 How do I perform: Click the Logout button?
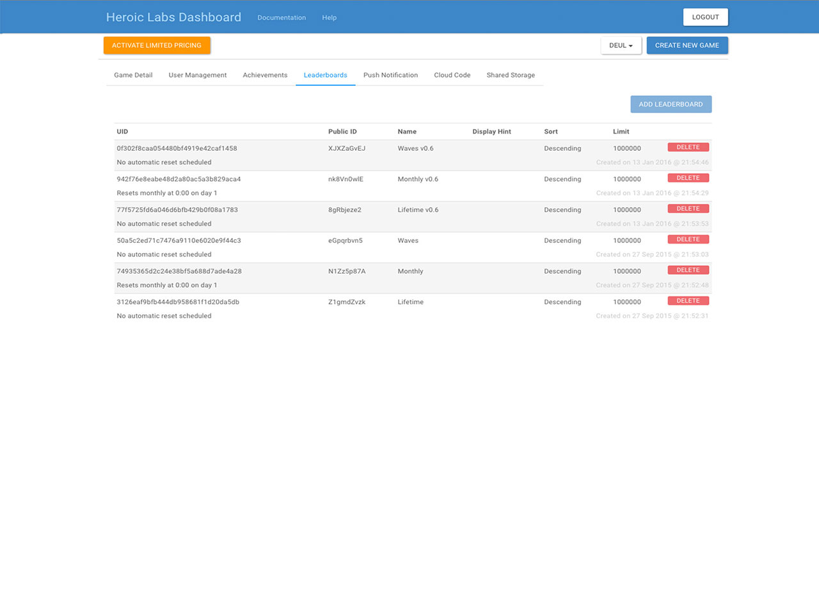705,17
